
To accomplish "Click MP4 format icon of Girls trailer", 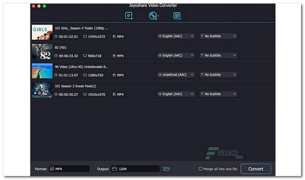I will (x=114, y=37).
